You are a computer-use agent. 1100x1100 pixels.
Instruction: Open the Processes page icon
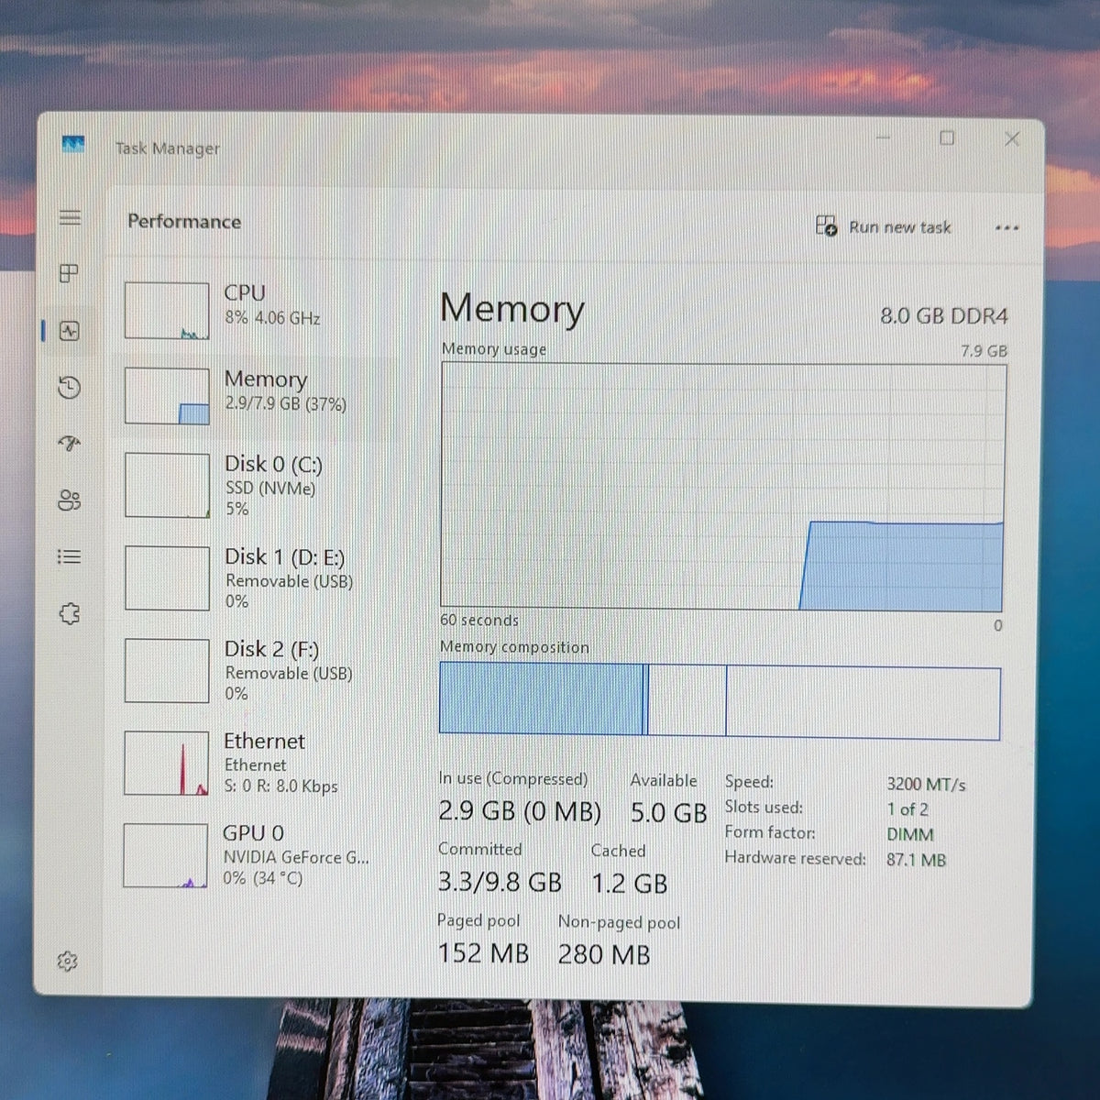[x=69, y=273]
